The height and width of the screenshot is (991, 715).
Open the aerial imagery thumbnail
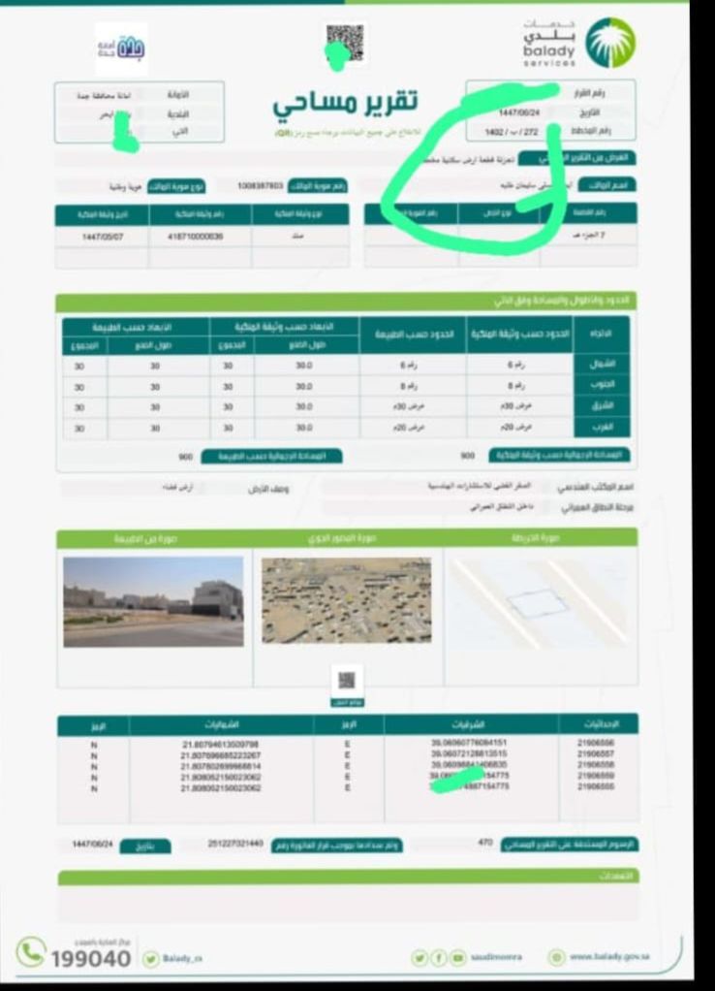click(x=346, y=601)
